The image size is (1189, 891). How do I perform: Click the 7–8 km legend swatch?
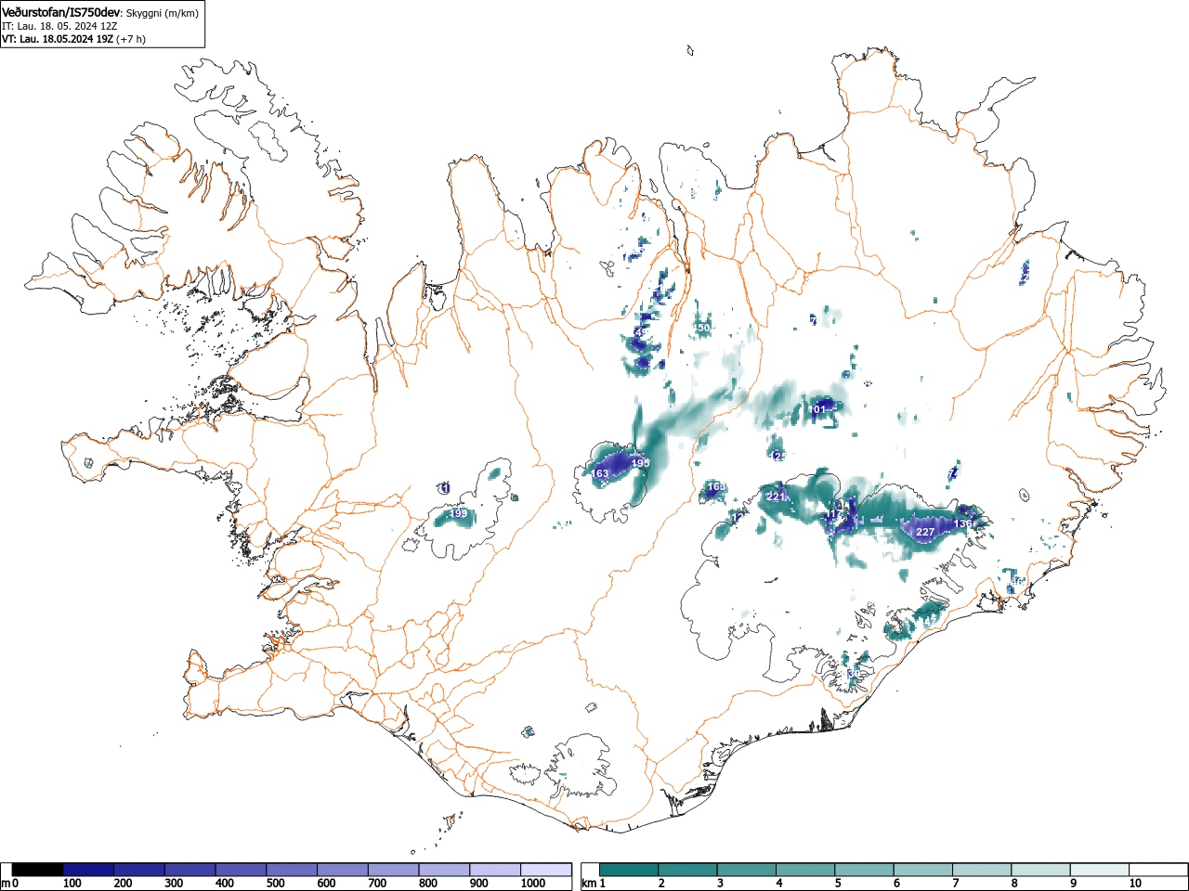(x=982, y=870)
